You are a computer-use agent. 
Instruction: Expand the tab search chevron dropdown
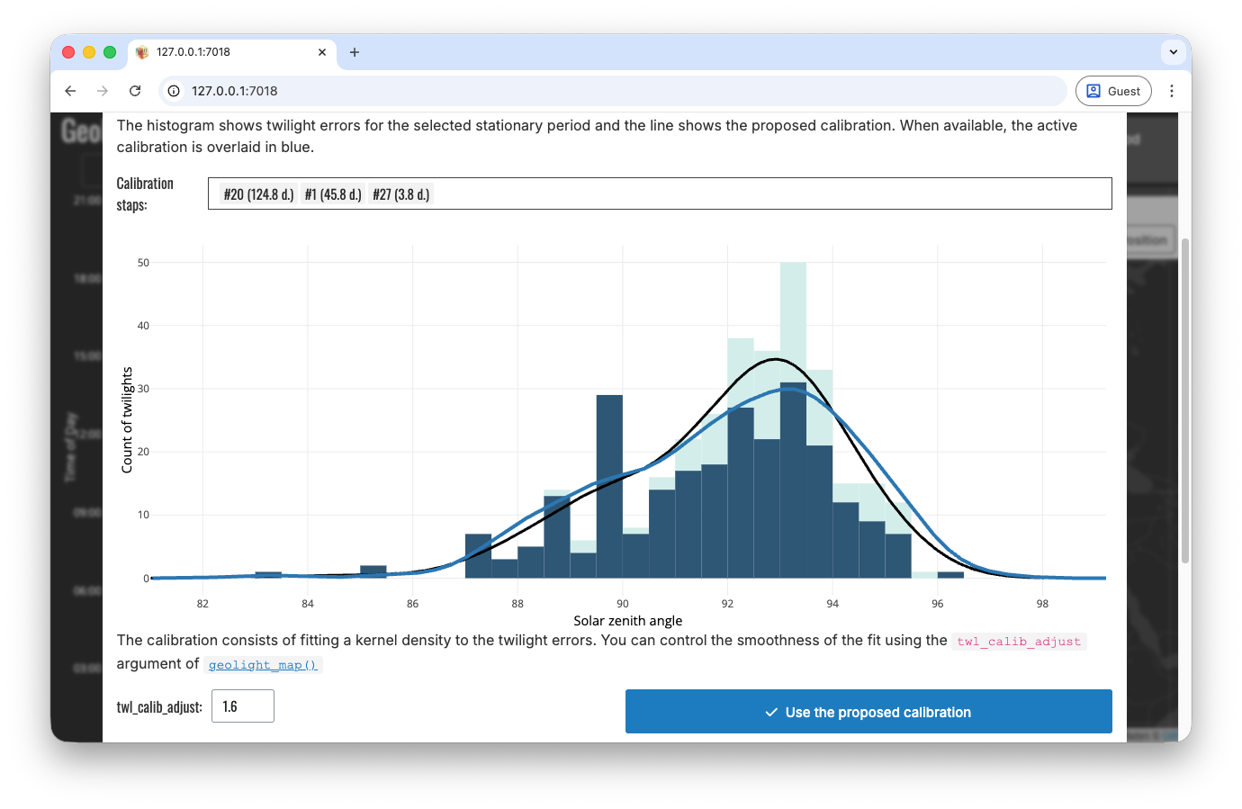point(1173,52)
